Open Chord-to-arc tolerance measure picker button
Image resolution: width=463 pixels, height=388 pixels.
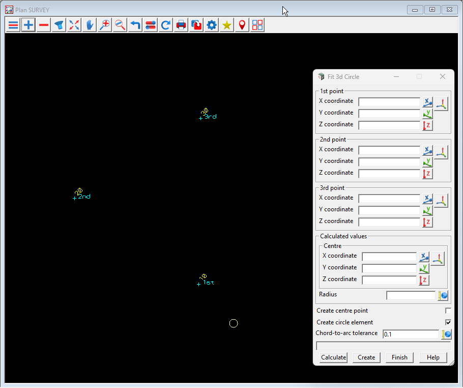pos(446,335)
